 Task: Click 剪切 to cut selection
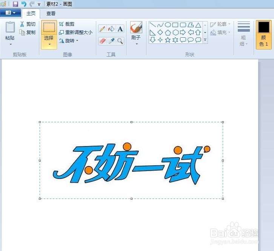click(x=28, y=24)
